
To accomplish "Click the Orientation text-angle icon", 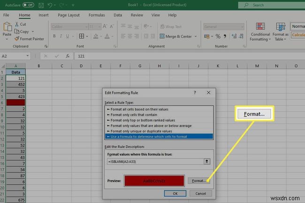I will point(146,26).
